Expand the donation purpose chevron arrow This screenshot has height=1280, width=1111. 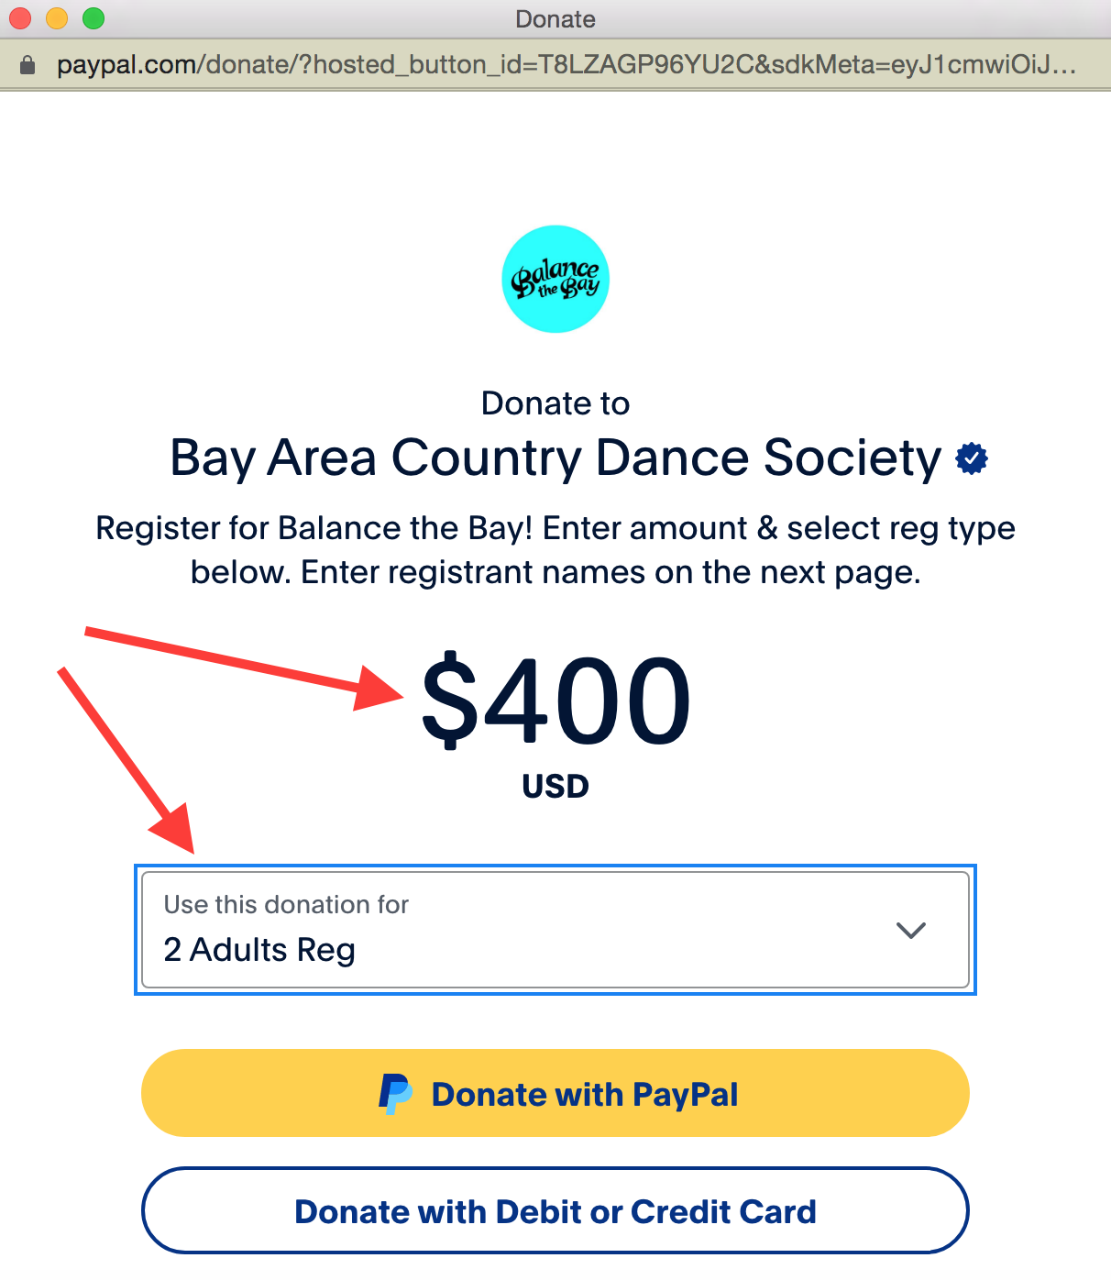[910, 930]
